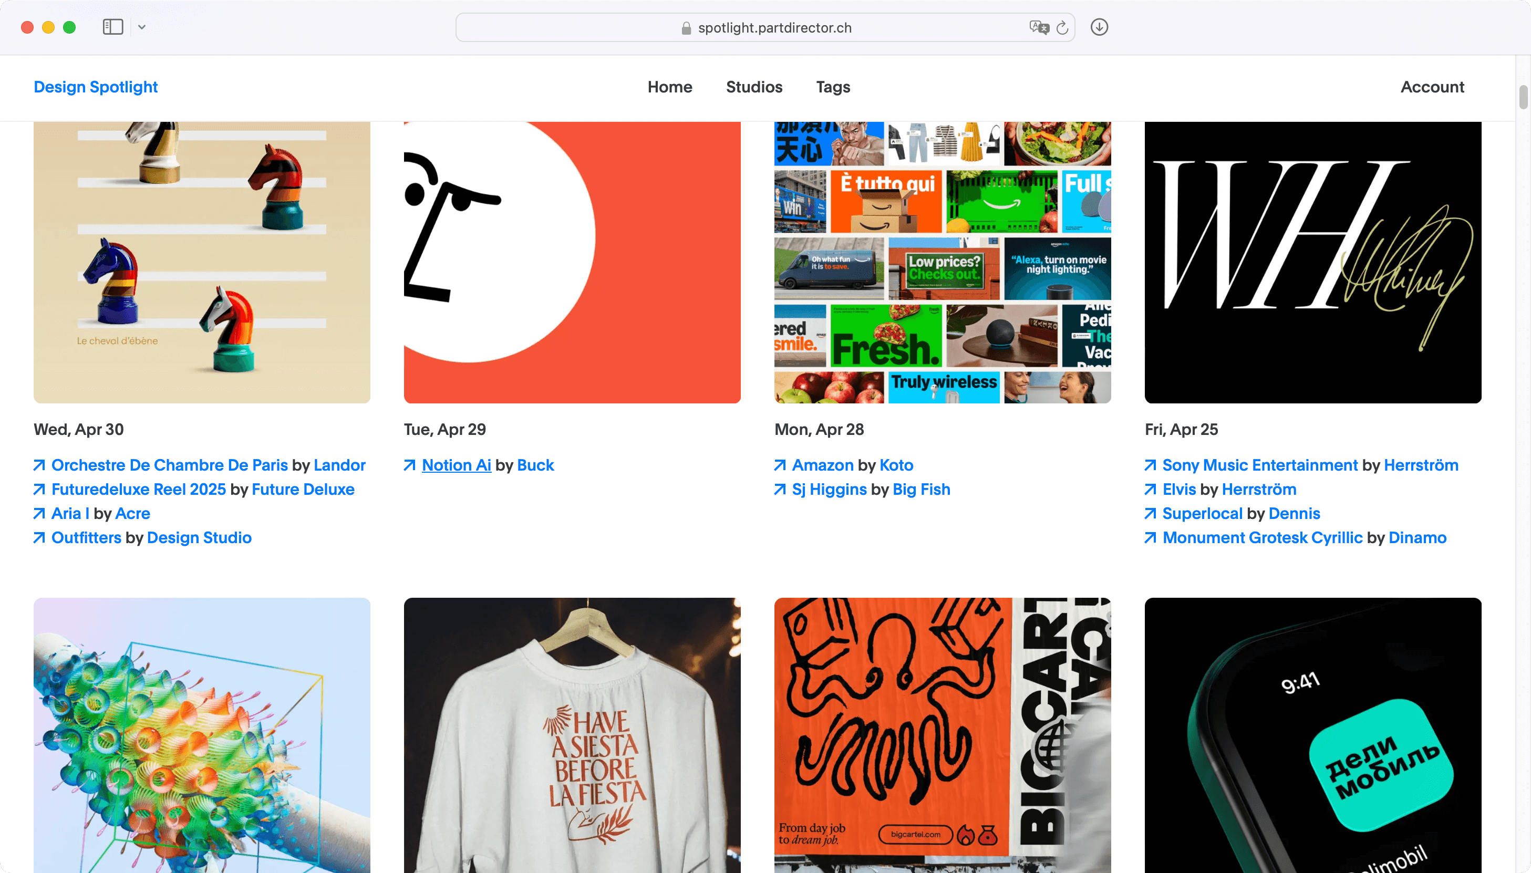Visit the Big Fish studio link
This screenshot has height=873, width=1531.
tap(922, 489)
